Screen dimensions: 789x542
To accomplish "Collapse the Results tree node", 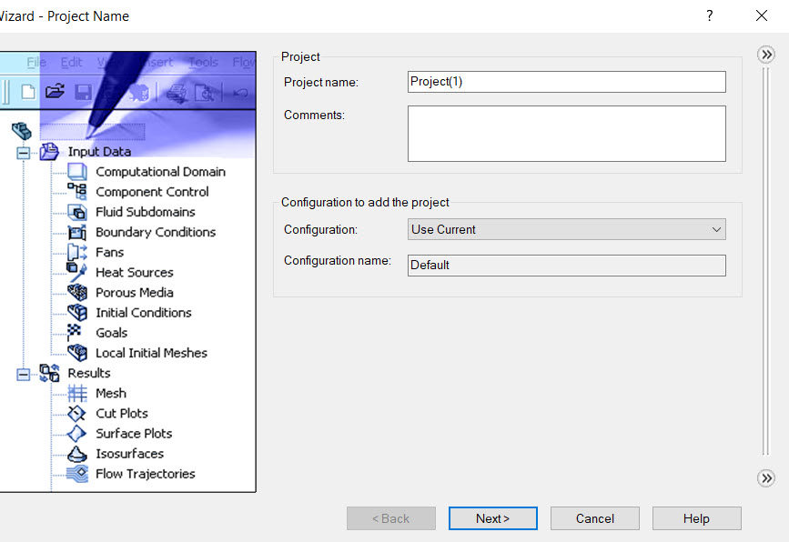I will pos(23,374).
